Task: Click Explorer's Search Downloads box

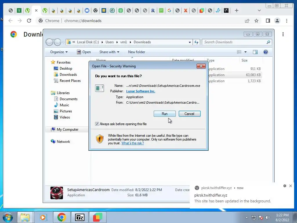Action: click(x=237, y=42)
